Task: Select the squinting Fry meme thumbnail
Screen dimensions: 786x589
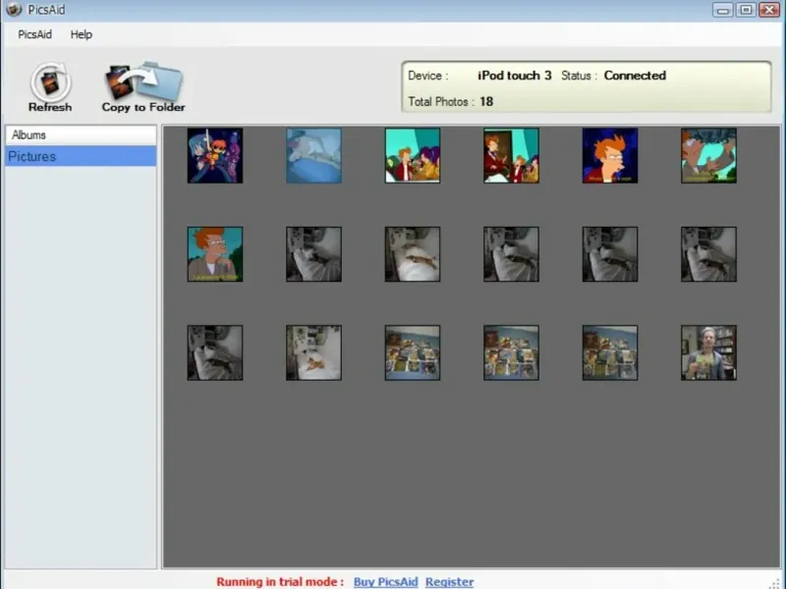Action: pyautogui.click(x=610, y=155)
